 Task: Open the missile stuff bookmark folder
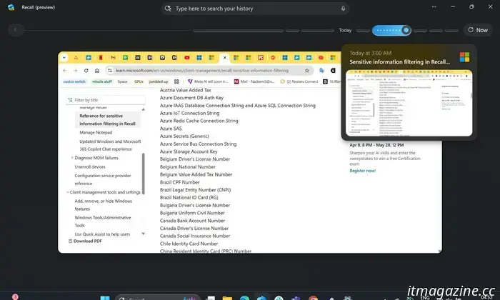(101, 81)
